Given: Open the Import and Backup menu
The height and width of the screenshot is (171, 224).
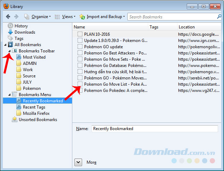Looking at the screenshot, I should (x=102, y=17).
